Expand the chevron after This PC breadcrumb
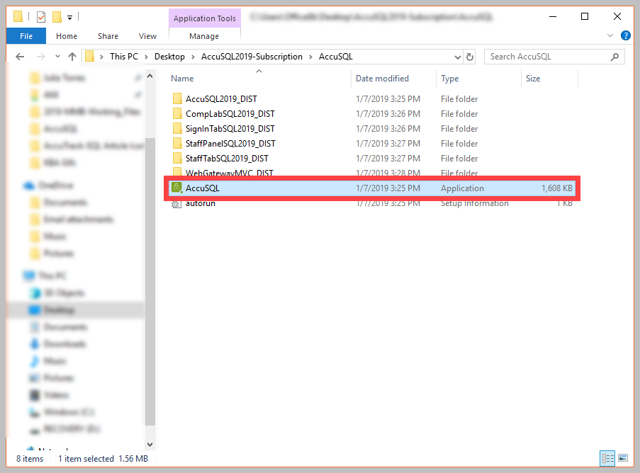The image size is (640, 473). [x=146, y=57]
